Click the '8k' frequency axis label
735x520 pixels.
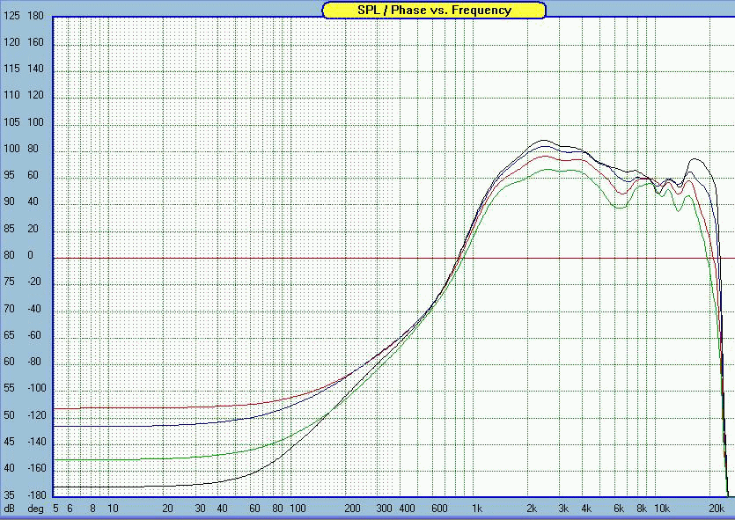pyautogui.click(x=641, y=509)
